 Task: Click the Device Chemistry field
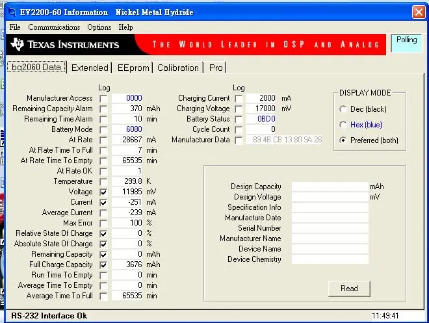click(x=330, y=259)
